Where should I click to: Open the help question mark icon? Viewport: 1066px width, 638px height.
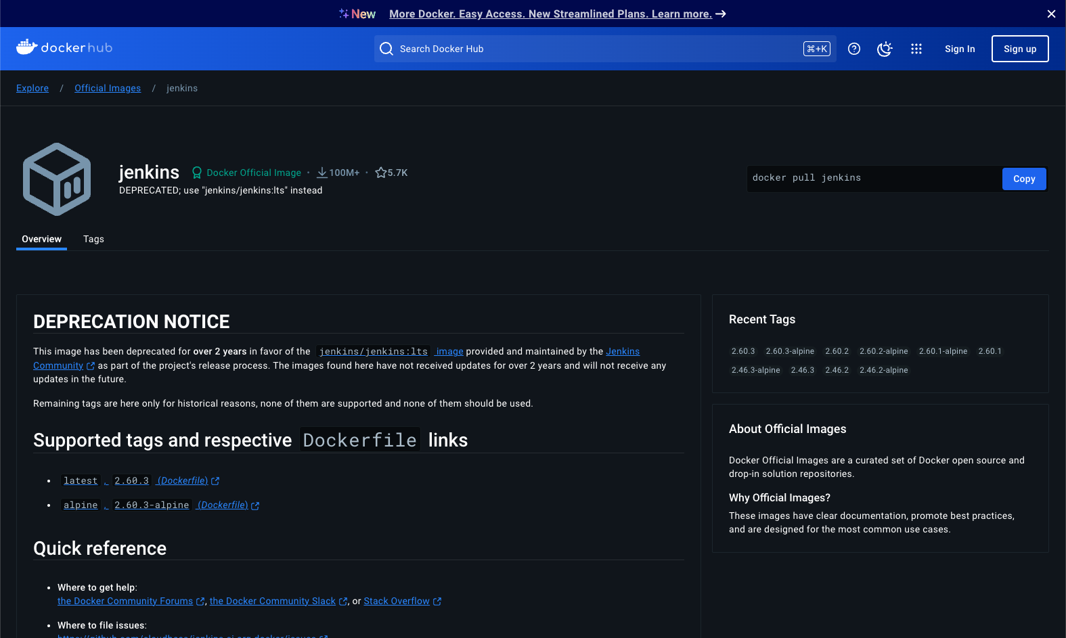point(854,49)
